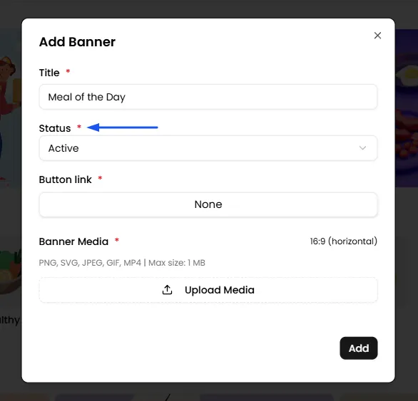Open the Status dropdown
Image resolution: width=418 pixels, height=401 pixels.
tap(208, 148)
